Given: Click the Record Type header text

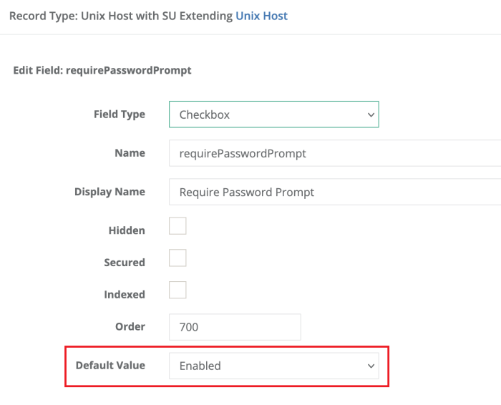Looking at the screenshot, I should click(120, 15).
